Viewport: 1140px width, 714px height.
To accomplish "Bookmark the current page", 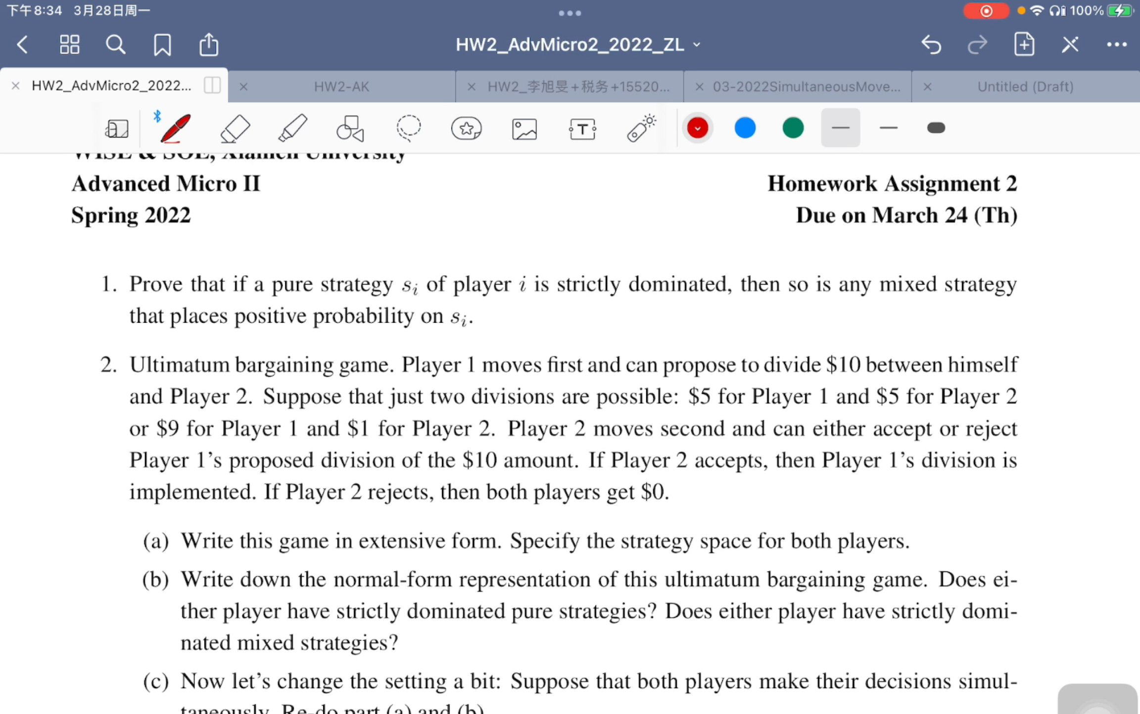I will 162,45.
